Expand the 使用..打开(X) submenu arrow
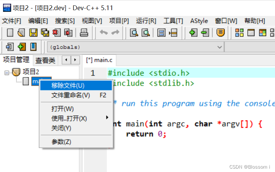The image size is (275, 172). click(x=107, y=118)
